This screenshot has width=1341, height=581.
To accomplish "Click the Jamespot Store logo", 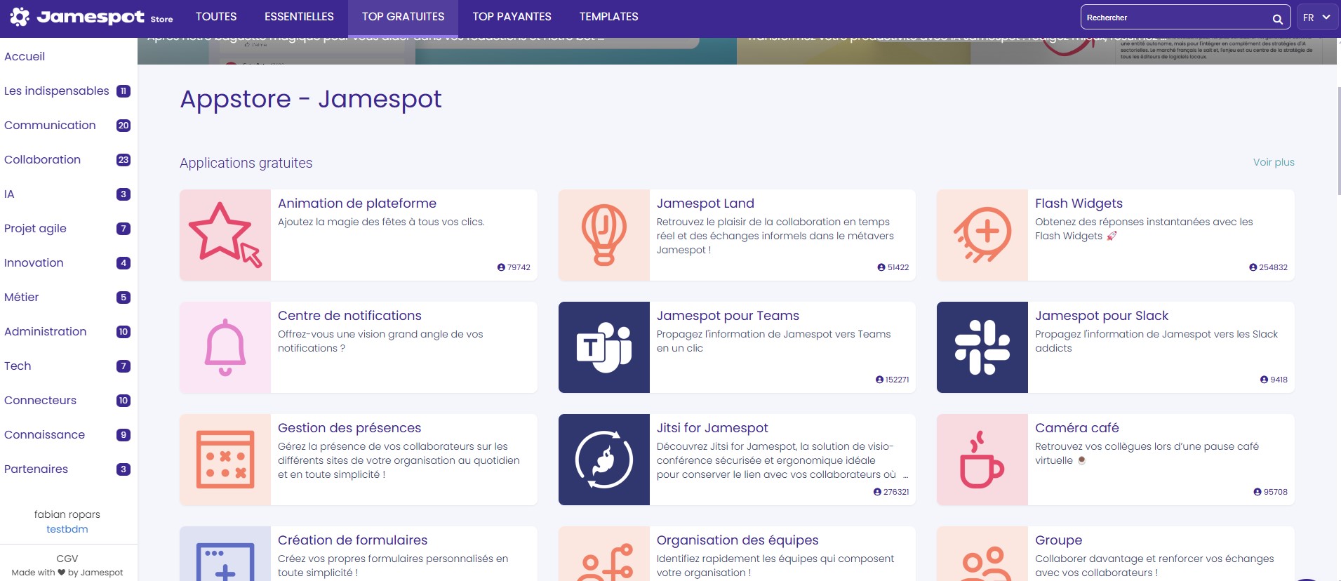I will [91, 17].
